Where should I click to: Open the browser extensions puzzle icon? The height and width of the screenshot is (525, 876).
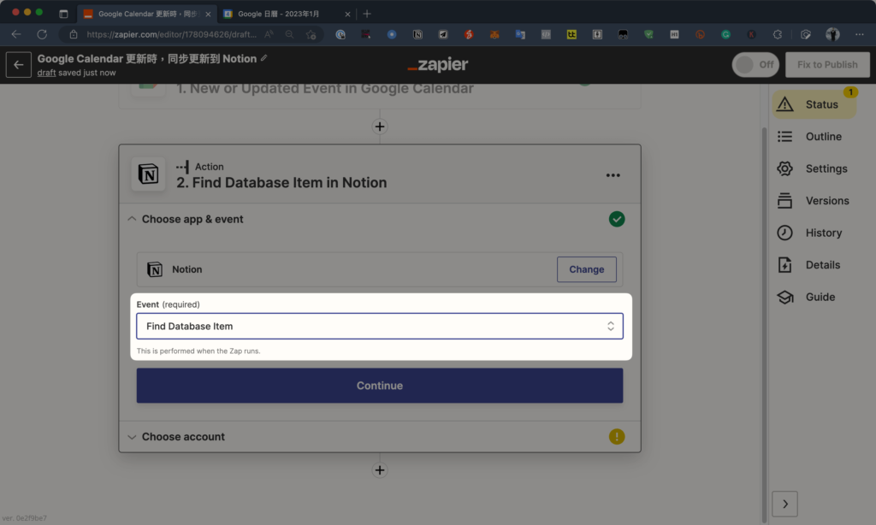(777, 34)
